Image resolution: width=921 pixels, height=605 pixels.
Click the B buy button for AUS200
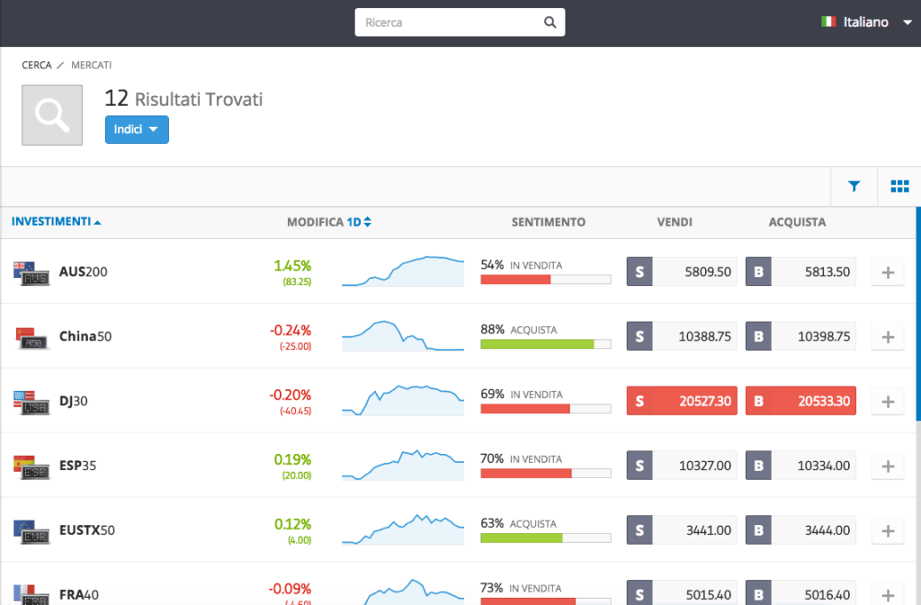point(758,271)
